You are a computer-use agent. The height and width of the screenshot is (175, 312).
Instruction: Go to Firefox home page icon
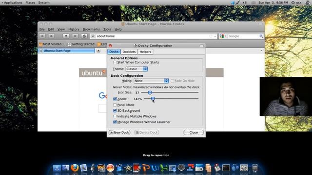coord(84,36)
